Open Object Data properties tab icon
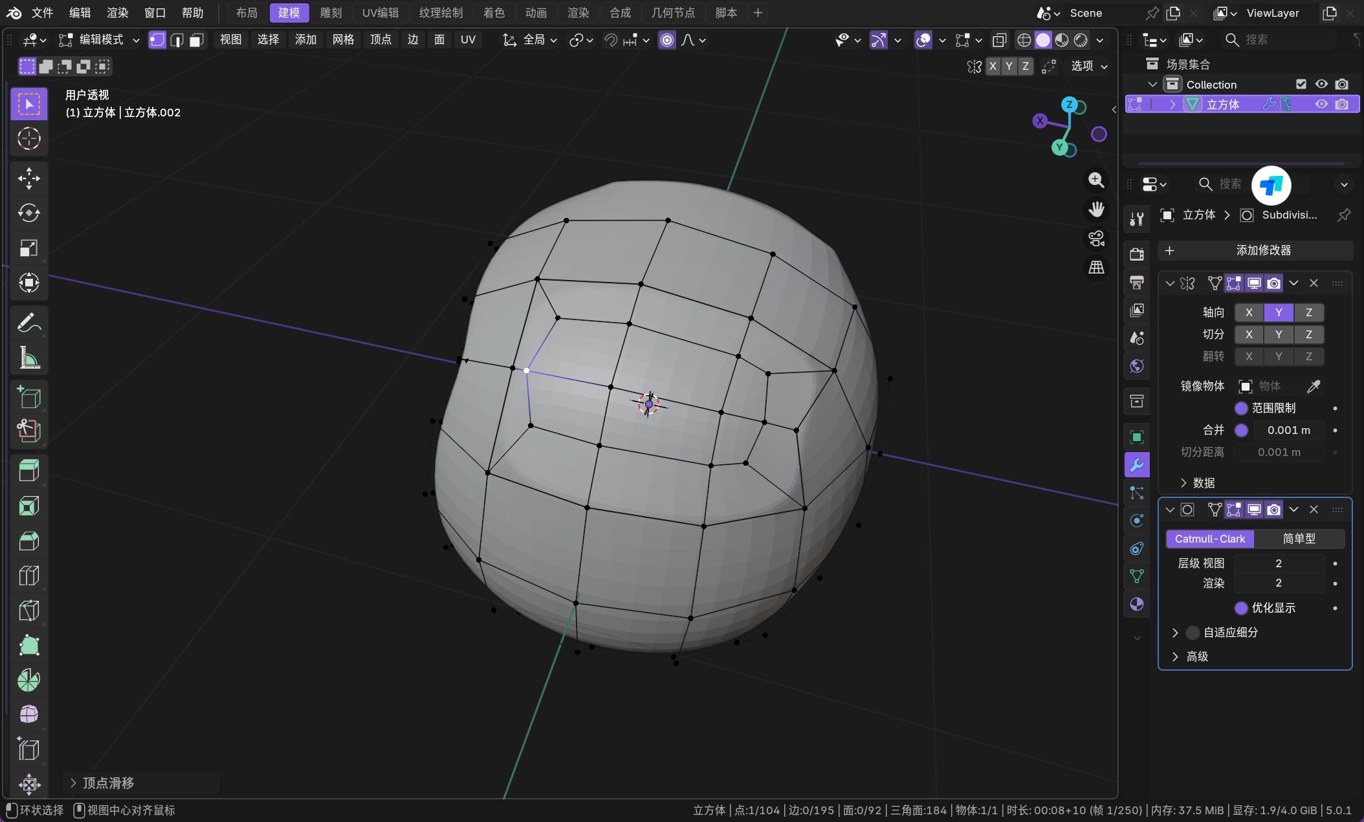The height and width of the screenshot is (822, 1364). click(1137, 576)
